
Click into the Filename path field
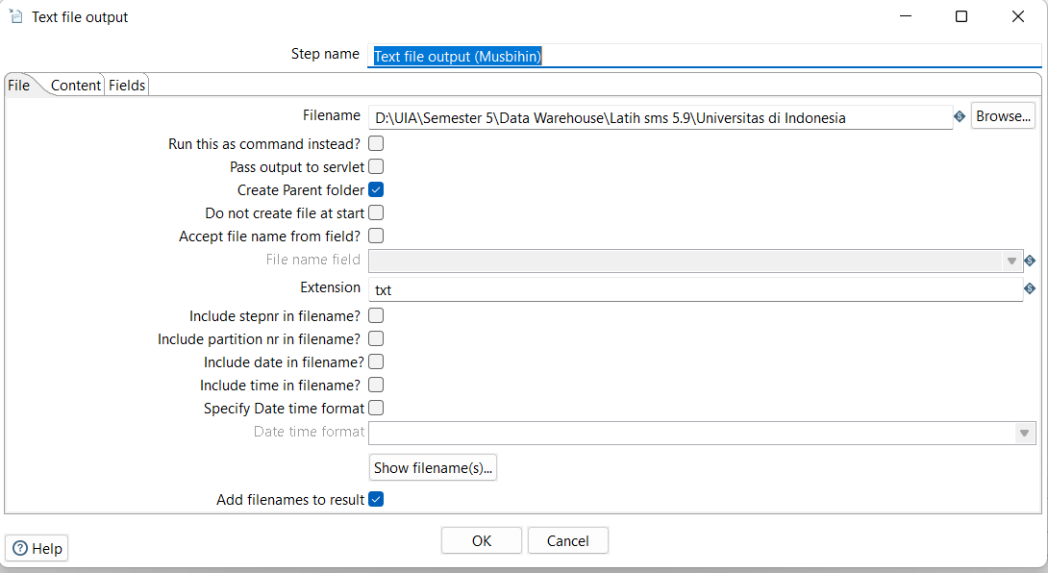tap(661, 117)
